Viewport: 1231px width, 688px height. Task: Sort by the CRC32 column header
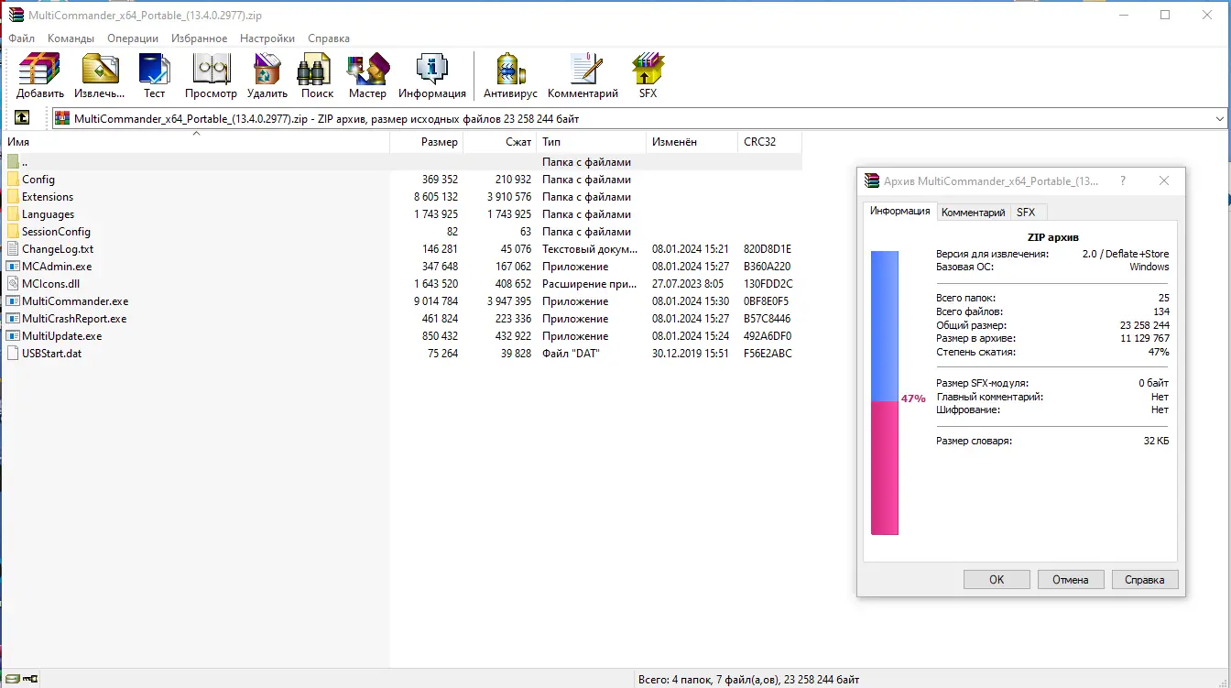[x=770, y=142]
